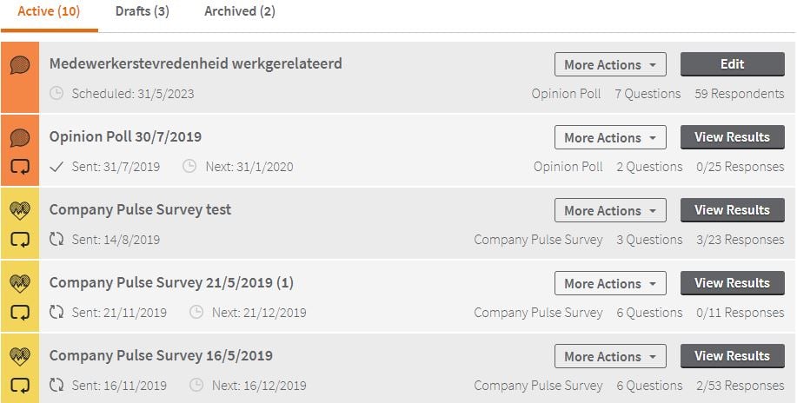Open More Actions for Medewerkerstevredenheid werkgerelateerd
The width and height of the screenshot is (797, 403).
(x=610, y=65)
